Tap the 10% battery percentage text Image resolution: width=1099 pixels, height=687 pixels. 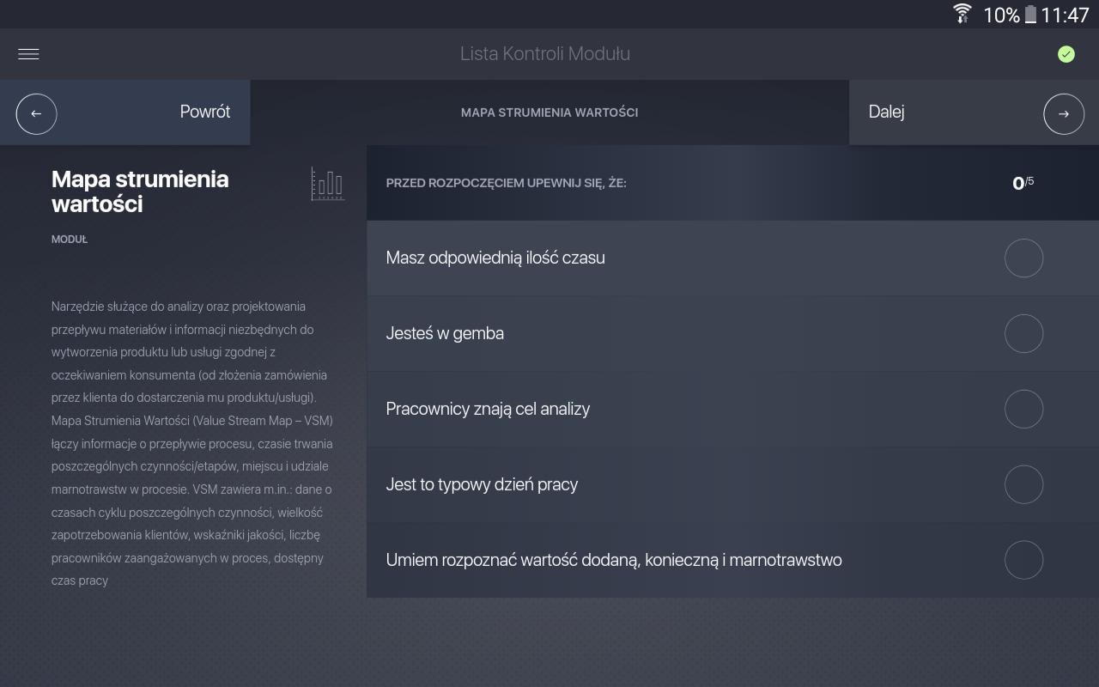coord(1001,15)
